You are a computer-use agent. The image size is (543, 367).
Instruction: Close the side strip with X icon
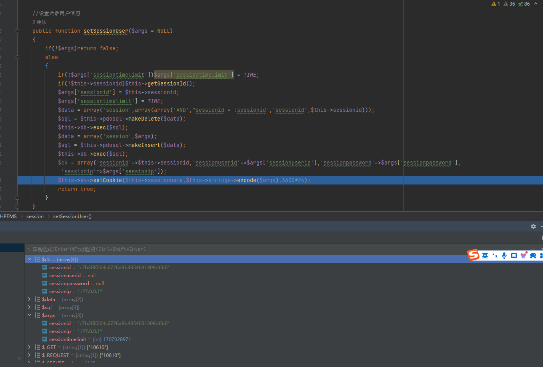coord(20,358)
